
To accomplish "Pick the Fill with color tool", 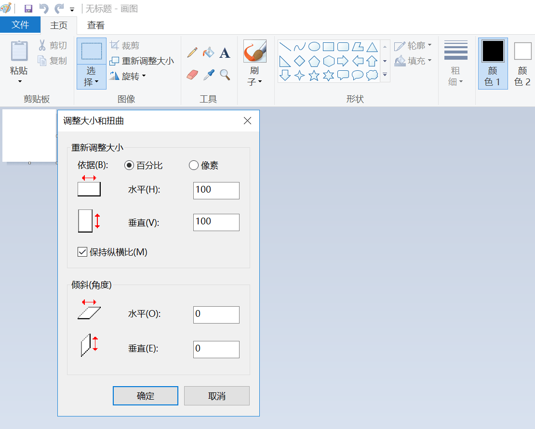I will [209, 52].
